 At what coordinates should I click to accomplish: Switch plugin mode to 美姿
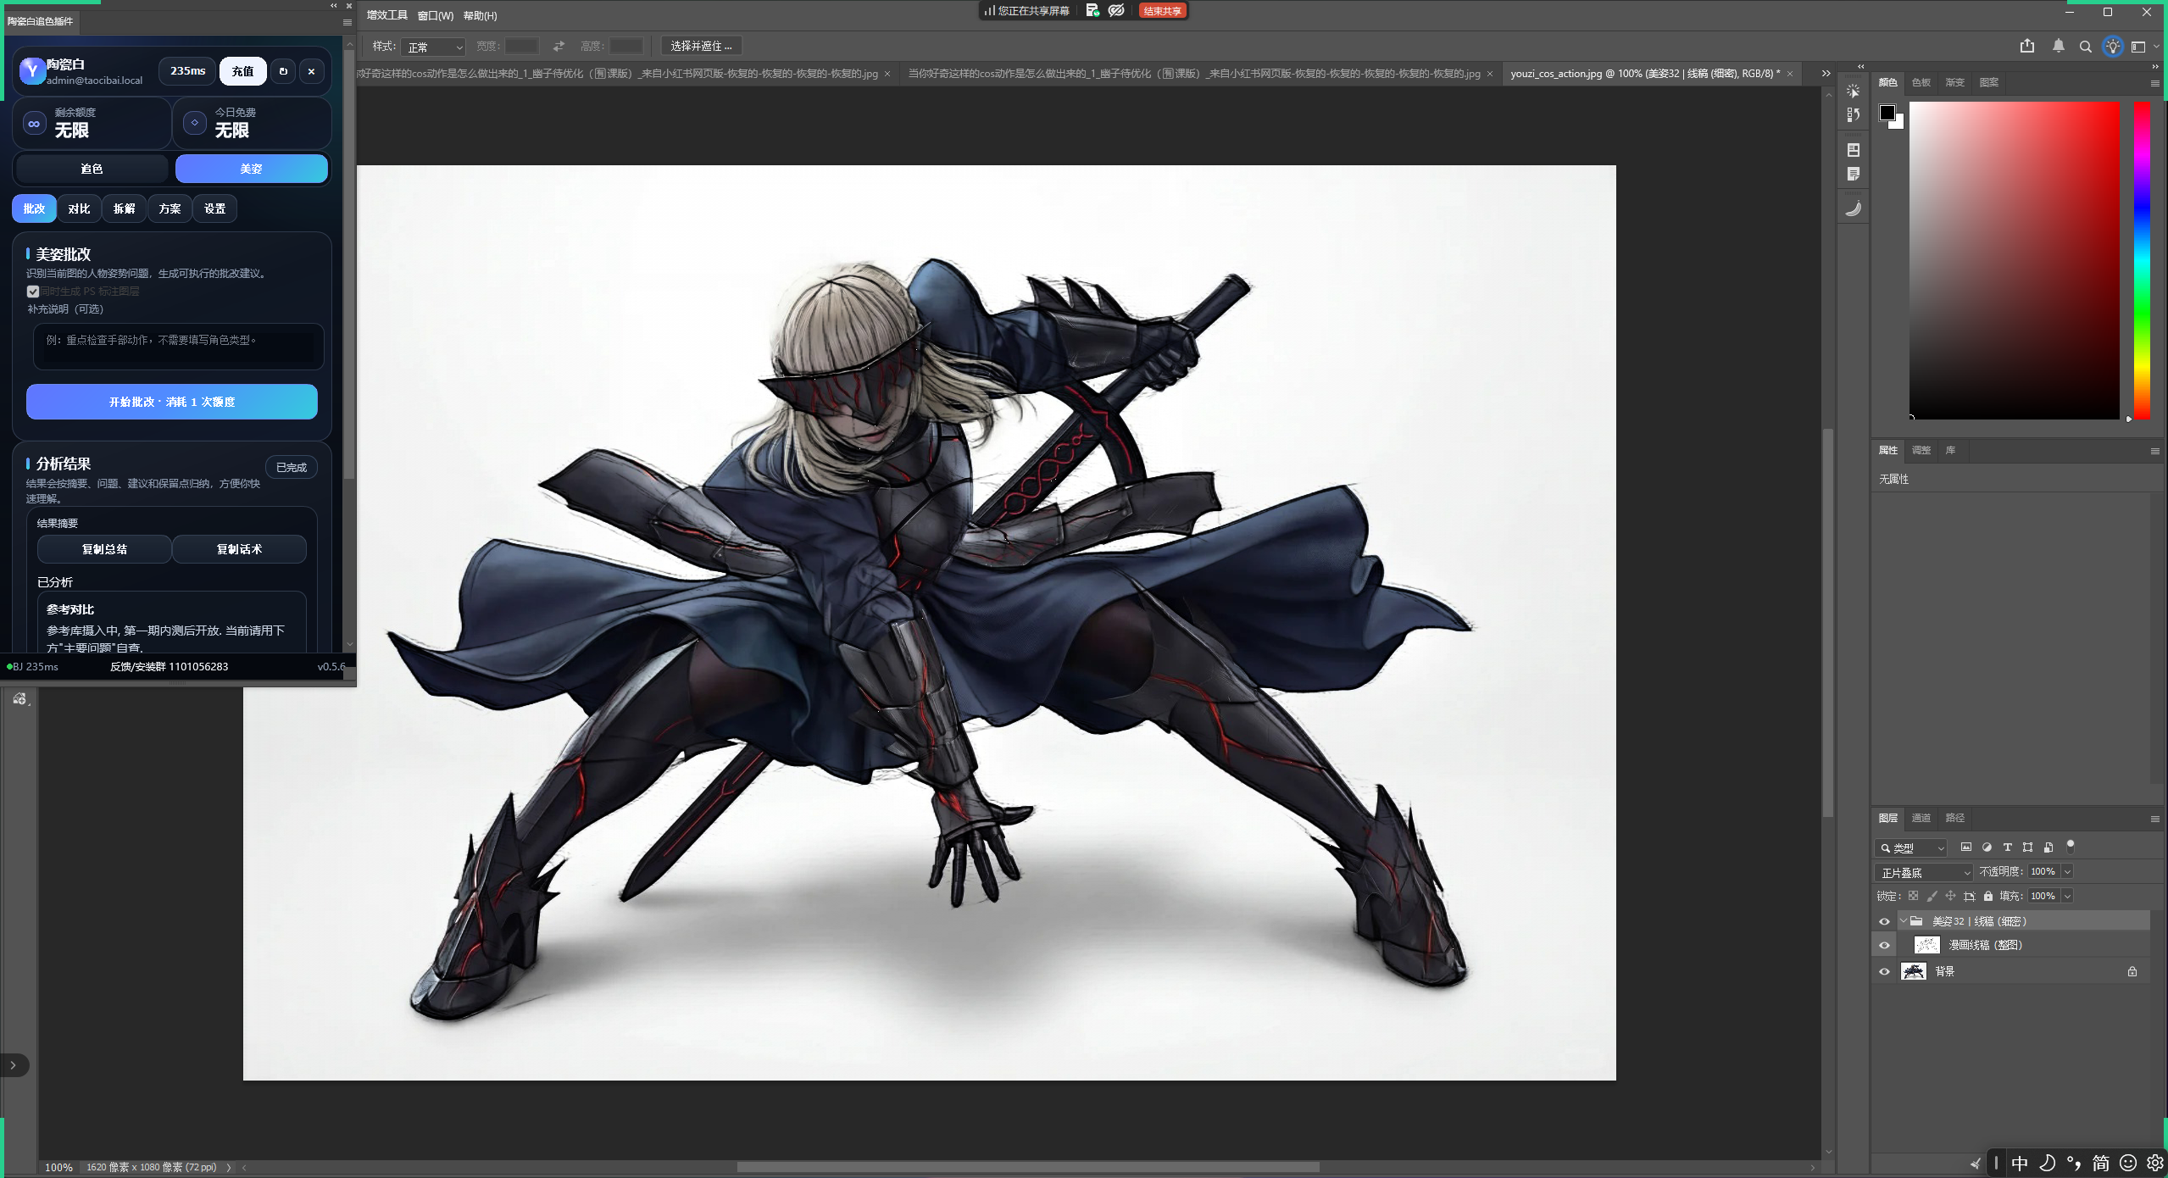[252, 169]
